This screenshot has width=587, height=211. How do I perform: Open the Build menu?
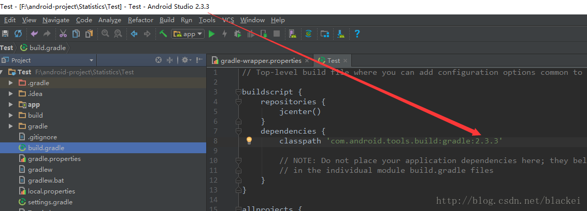(x=167, y=20)
